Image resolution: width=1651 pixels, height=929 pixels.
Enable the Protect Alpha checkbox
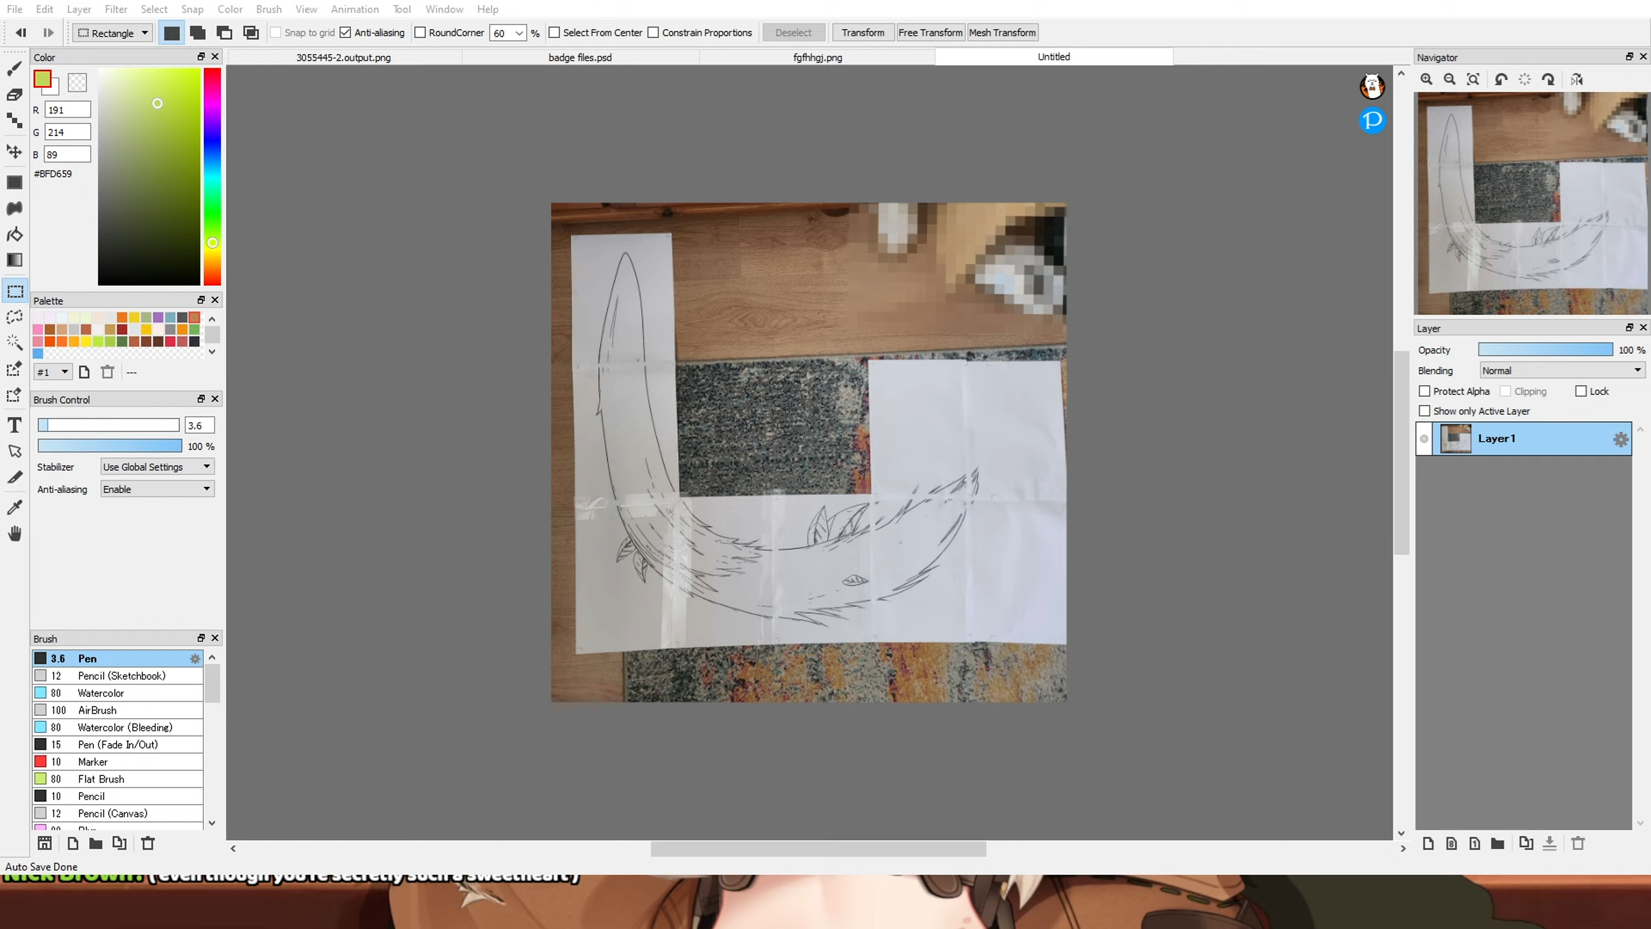[1425, 391]
